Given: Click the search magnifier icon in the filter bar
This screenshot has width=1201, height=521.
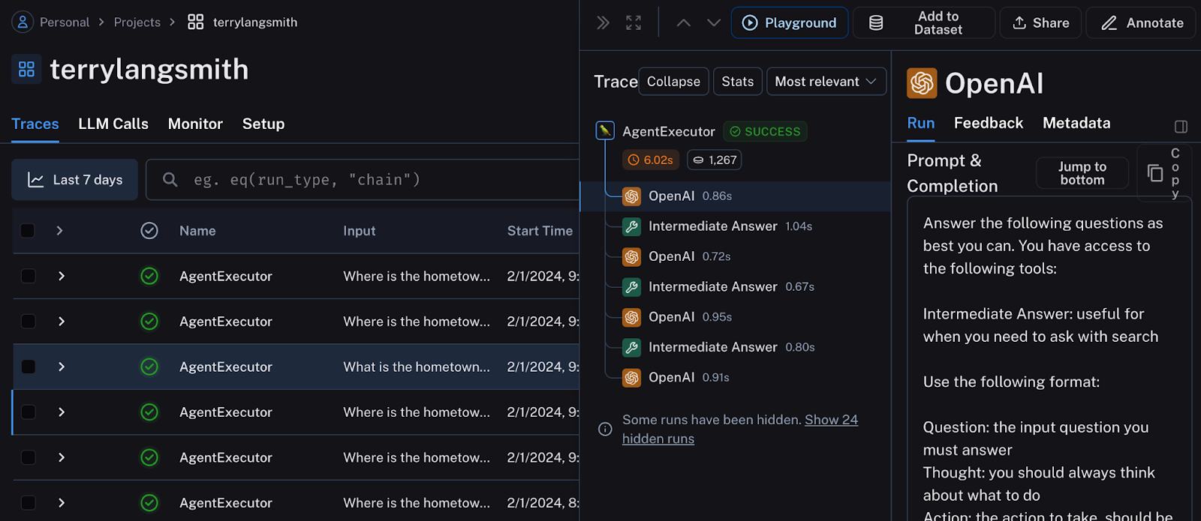Looking at the screenshot, I should point(170,179).
